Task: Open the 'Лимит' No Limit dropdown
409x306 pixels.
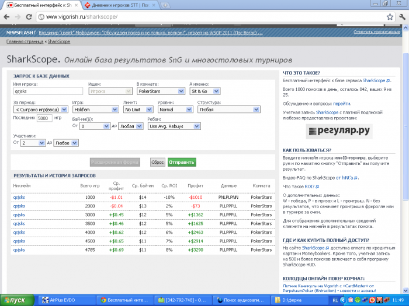Action: (x=138, y=110)
